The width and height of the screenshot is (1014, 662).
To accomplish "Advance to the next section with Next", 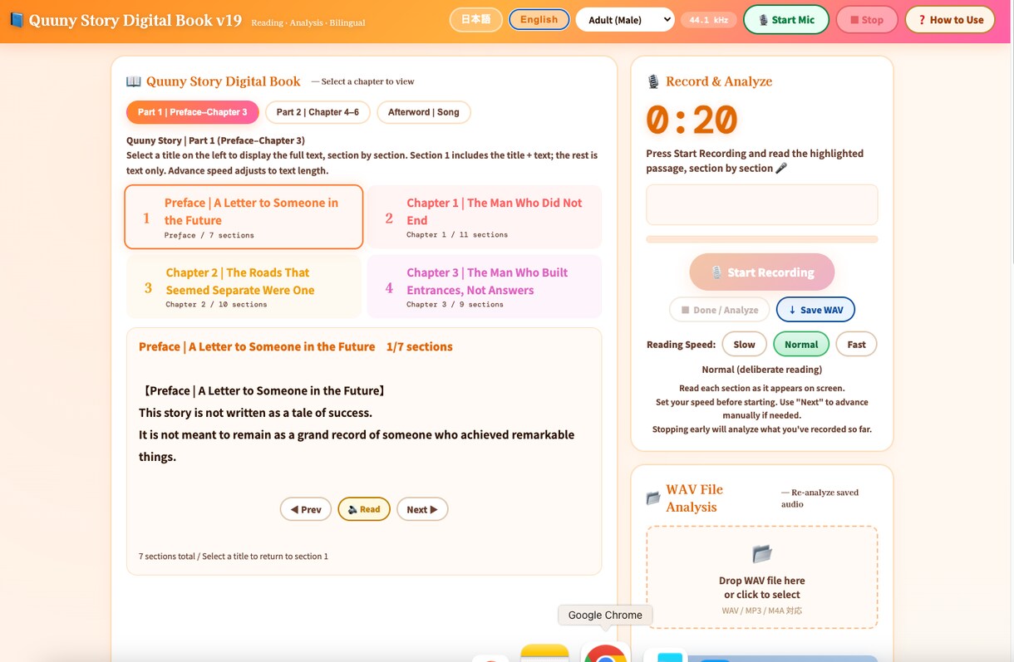I will pos(422,509).
